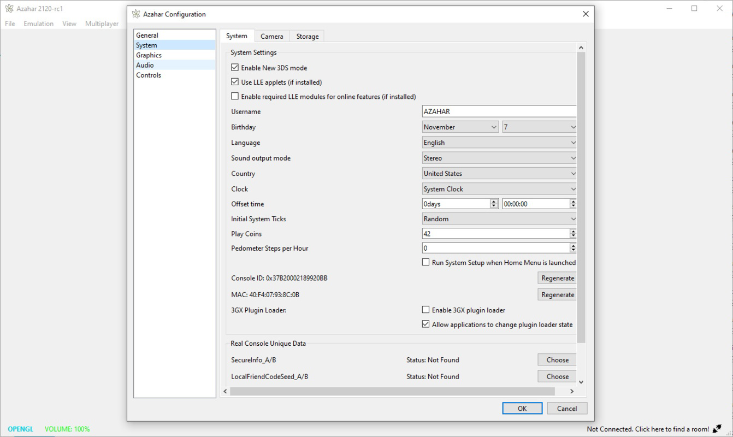
Task: Regenerate the Console ID
Action: coord(557,278)
